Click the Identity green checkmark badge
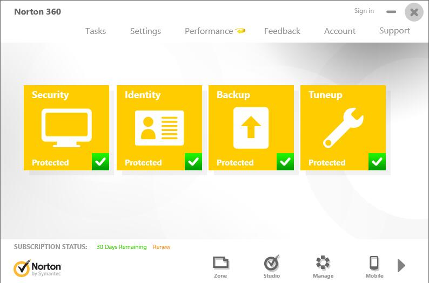 point(193,162)
